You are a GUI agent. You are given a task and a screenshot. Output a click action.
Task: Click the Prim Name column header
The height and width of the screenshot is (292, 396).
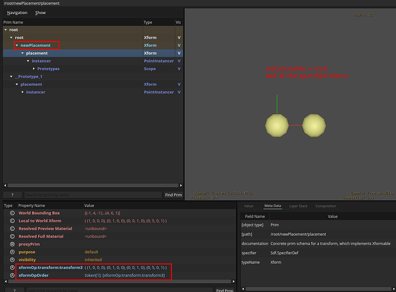click(x=73, y=22)
